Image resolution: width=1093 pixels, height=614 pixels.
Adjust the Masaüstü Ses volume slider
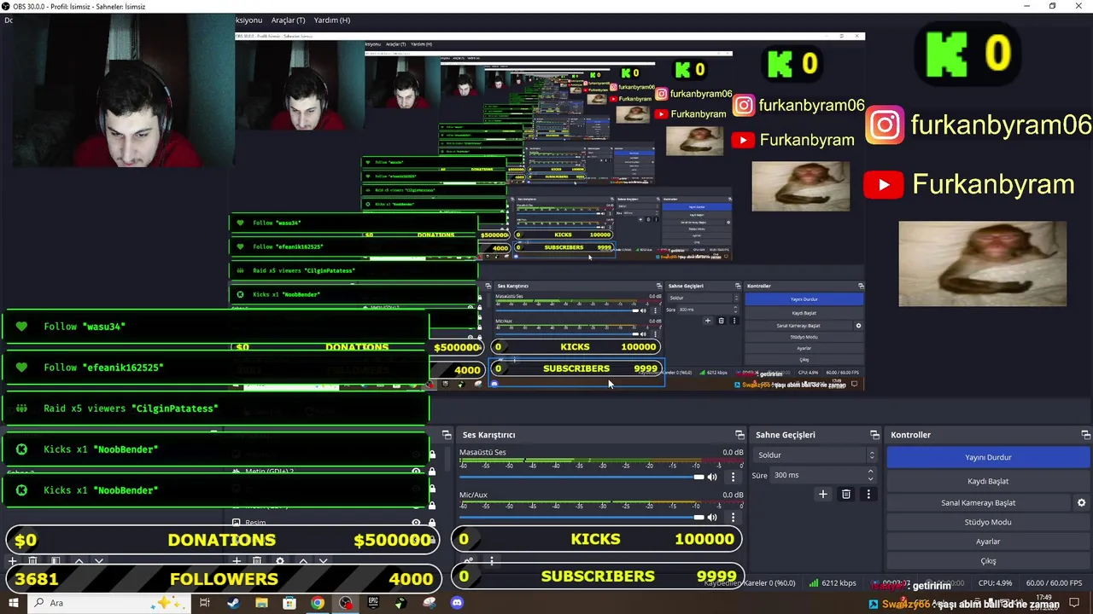pos(582,477)
